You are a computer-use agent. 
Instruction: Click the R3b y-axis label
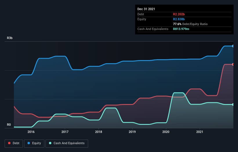10,38
